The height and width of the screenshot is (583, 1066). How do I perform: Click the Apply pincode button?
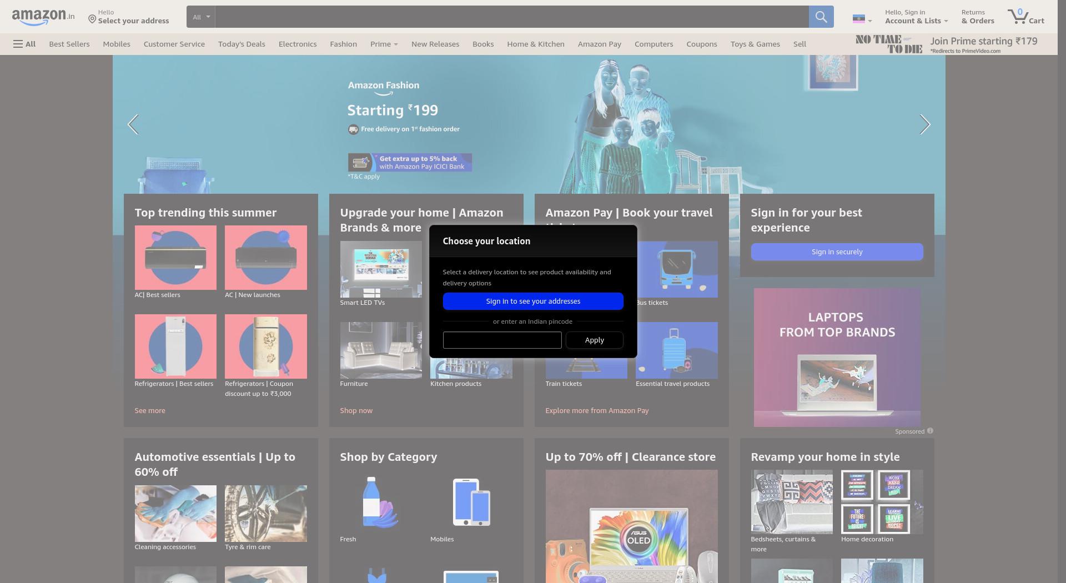tap(595, 340)
